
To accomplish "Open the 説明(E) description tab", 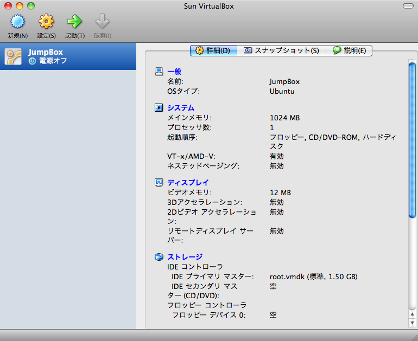I will 349,50.
